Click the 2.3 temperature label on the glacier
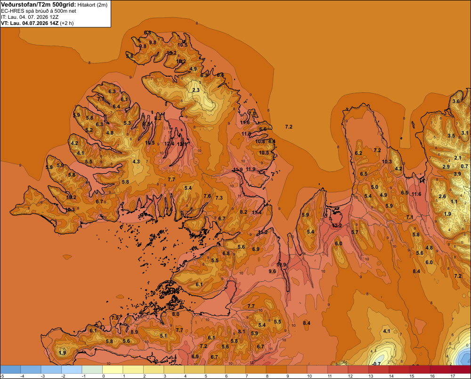 click(x=196, y=90)
